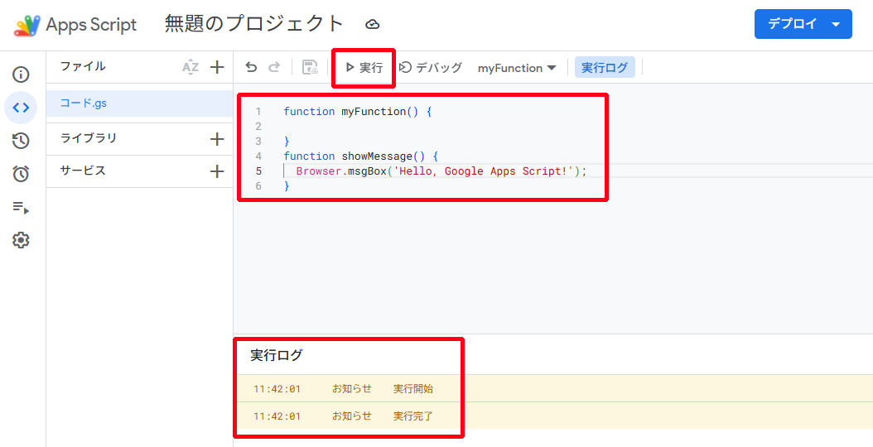The width and height of the screenshot is (873, 447).
Task: Select the Editor code icon
Action: [21, 108]
